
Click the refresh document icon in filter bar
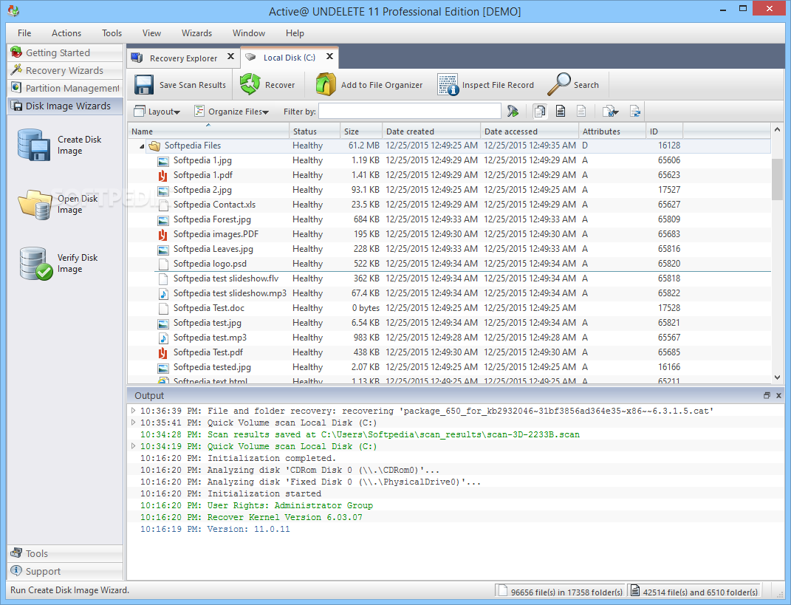(x=634, y=111)
